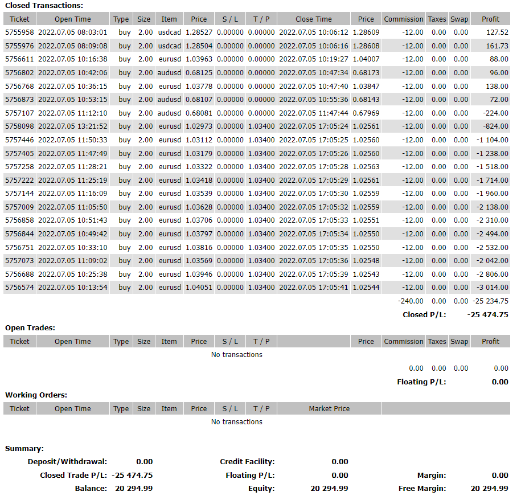Viewport: 521px width, 504px height.
Task: Click the 'Equity:' label
Action: click(x=261, y=489)
